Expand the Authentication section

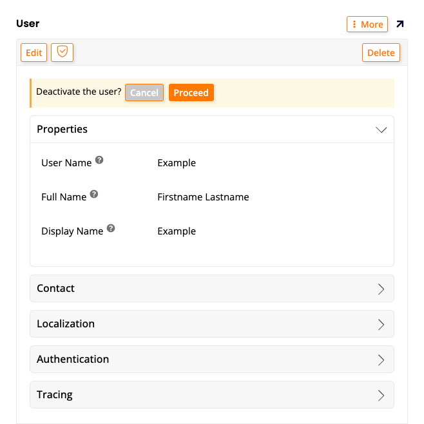381,360
